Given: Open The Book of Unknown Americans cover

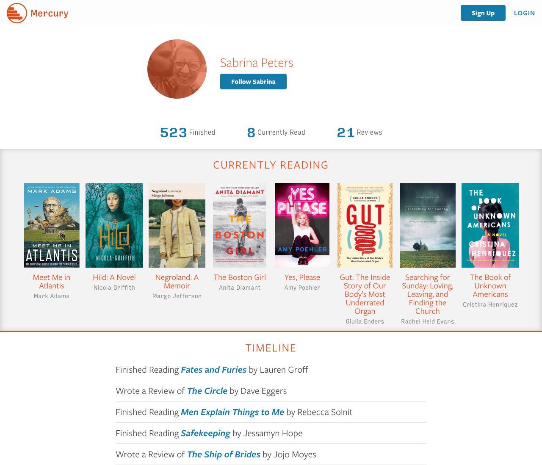Looking at the screenshot, I should tap(490, 225).
